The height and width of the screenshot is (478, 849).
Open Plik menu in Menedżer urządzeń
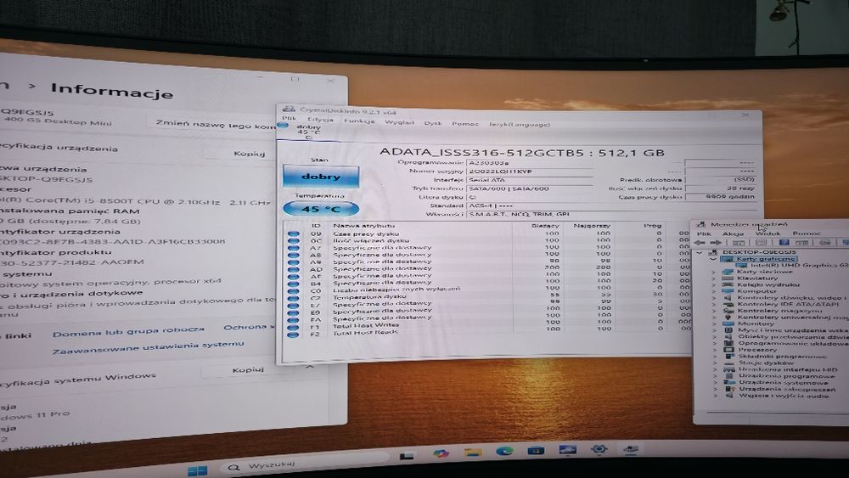click(x=703, y=233)
